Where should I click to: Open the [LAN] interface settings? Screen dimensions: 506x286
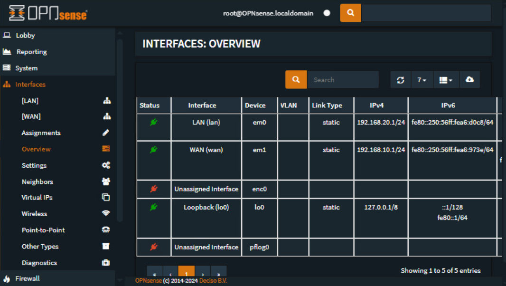(30, 101)
